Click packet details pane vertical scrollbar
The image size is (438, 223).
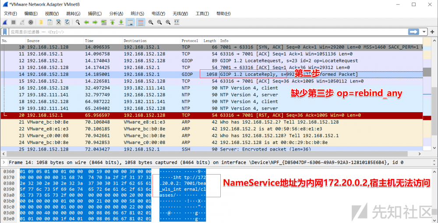point(434,162)
